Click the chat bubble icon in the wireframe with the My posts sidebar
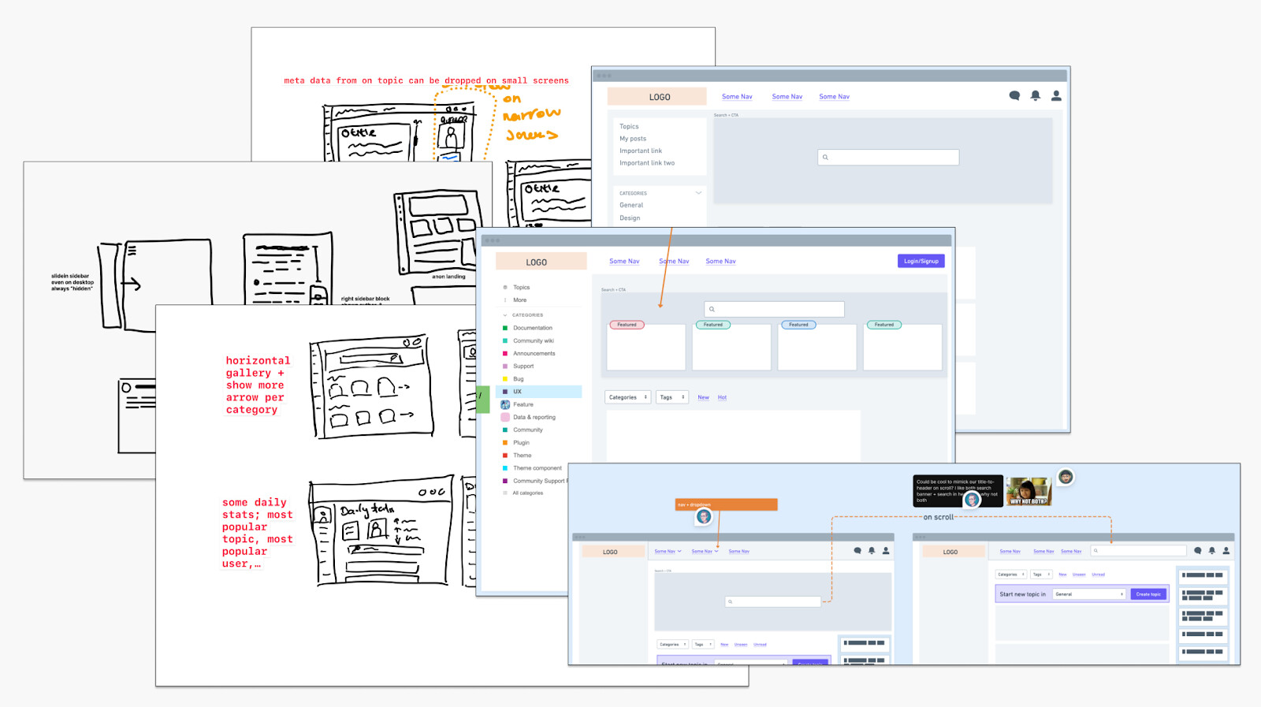 pos(1014,95)
